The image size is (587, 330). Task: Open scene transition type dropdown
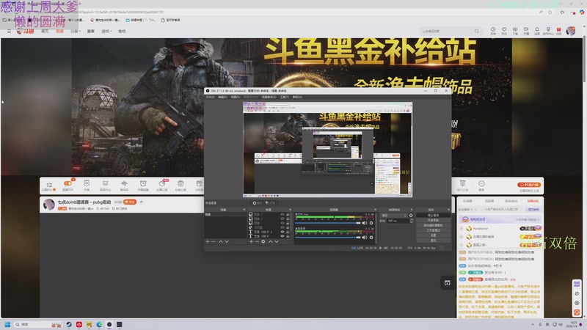[393, 216]
